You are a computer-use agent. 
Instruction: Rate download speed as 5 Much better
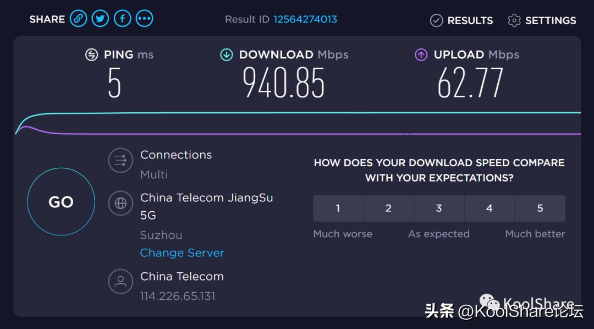(x=540, y=208)
